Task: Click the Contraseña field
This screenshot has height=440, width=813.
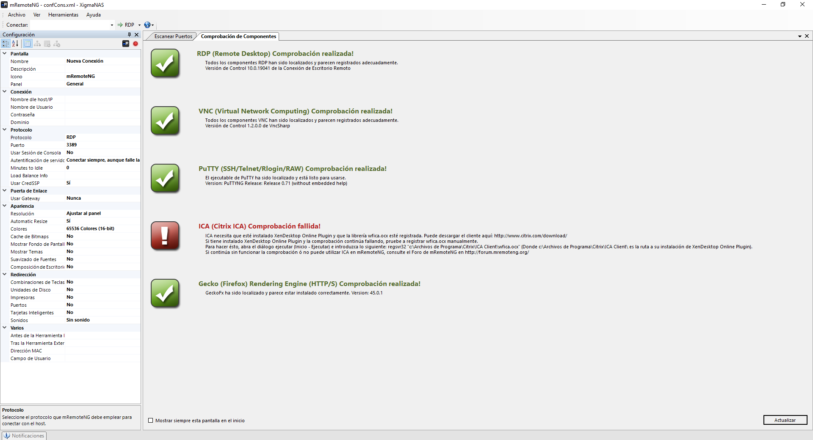Action: point(103,115)
